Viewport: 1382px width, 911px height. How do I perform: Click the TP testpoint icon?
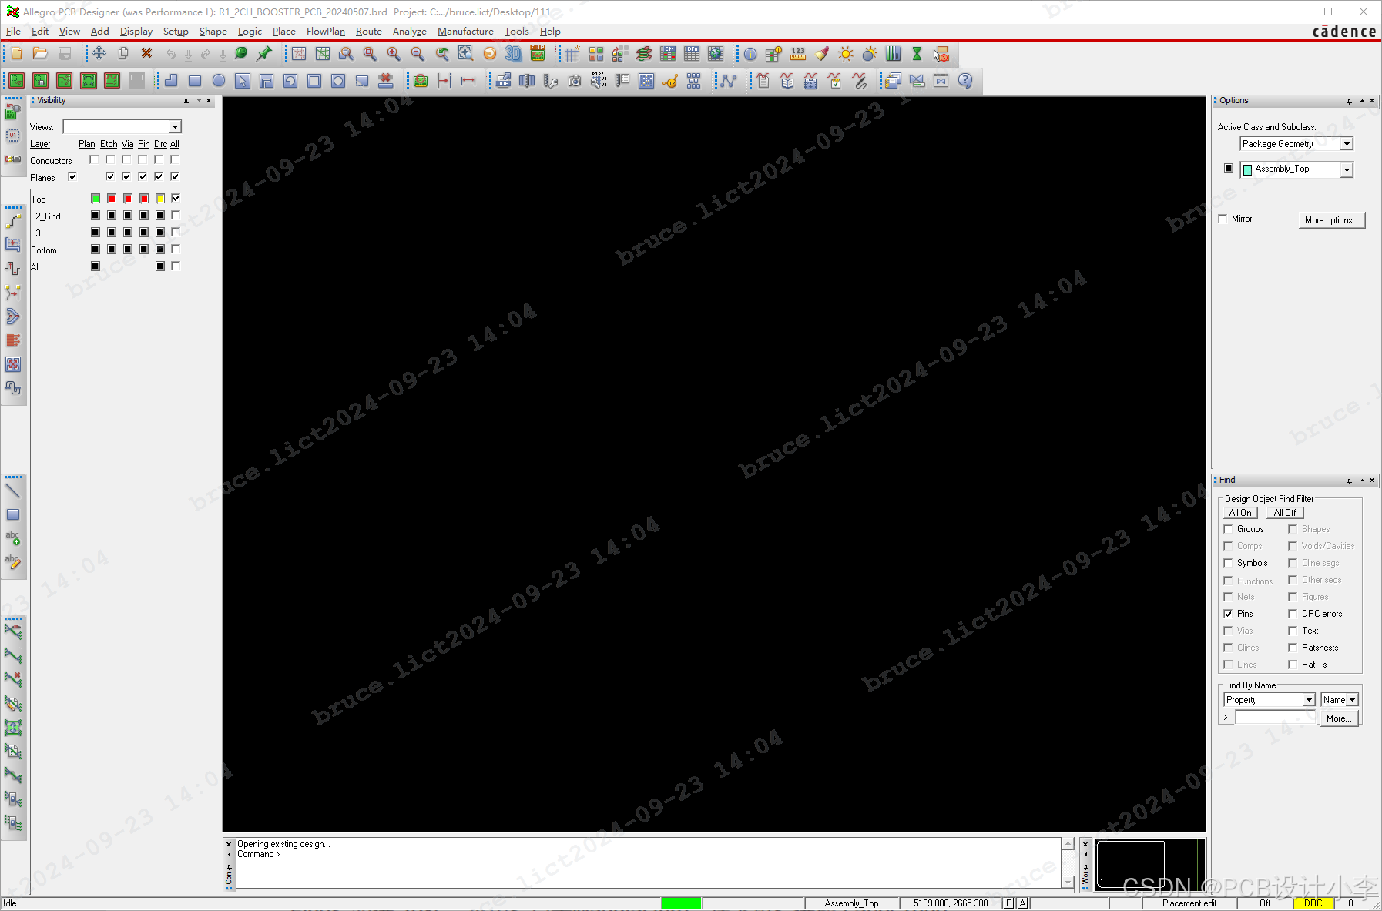coord(670,81)
